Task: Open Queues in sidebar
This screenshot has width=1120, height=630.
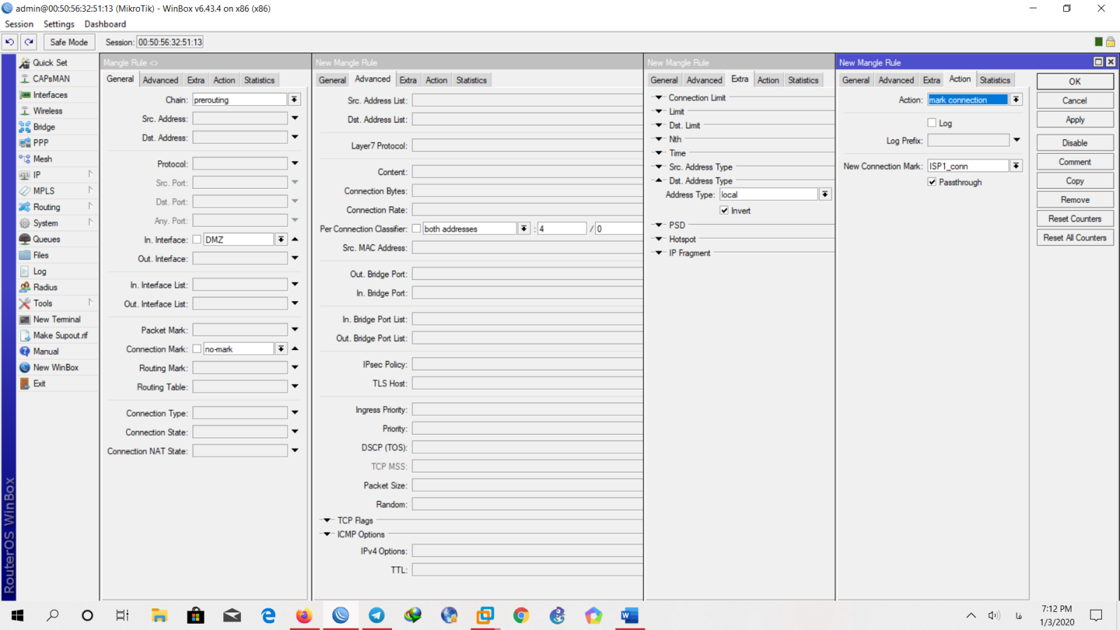Action: (46, 239)
